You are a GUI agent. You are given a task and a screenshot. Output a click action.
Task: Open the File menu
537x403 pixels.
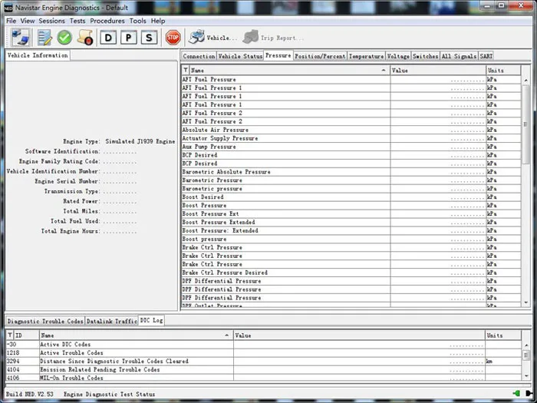pos(11,21)
